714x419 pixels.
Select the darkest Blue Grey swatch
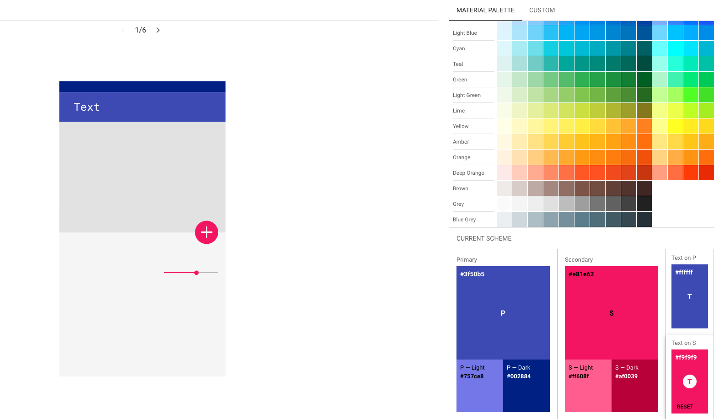(644, 219)
